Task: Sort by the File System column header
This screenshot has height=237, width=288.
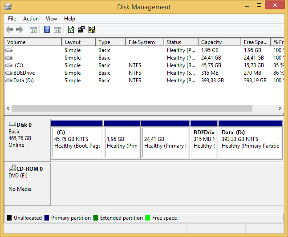Action: 145,42
